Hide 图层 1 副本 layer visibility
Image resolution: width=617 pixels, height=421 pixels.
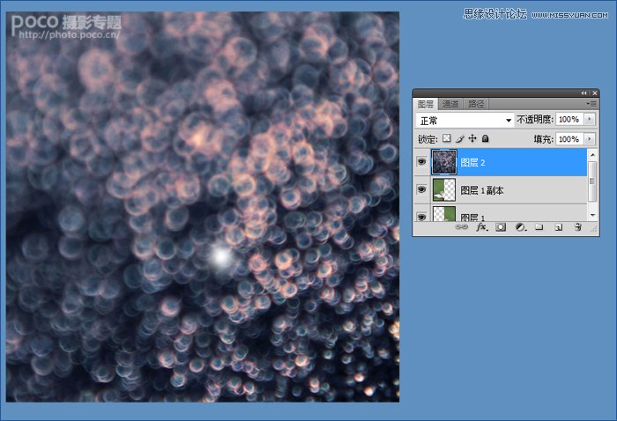421,190
